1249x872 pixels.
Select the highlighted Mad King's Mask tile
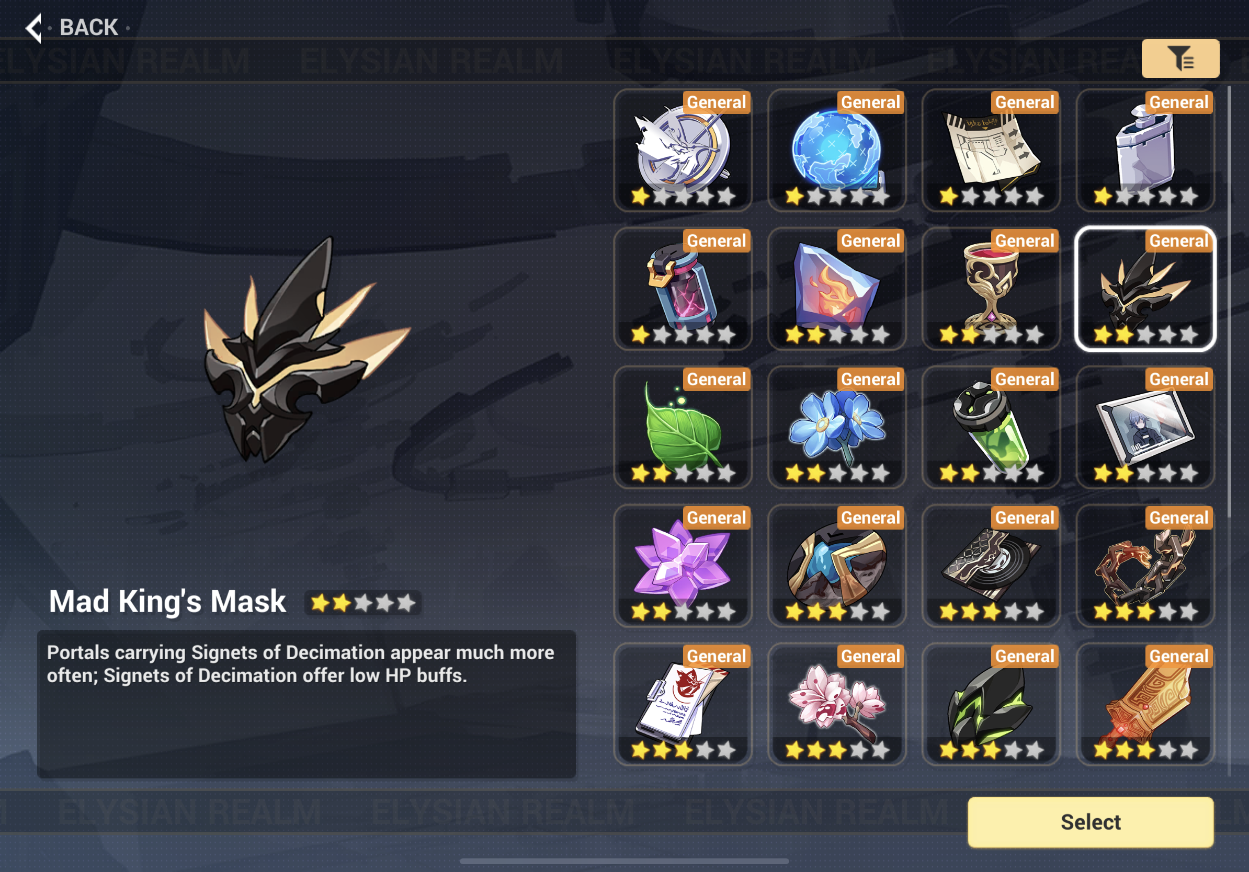point(1145,289)
